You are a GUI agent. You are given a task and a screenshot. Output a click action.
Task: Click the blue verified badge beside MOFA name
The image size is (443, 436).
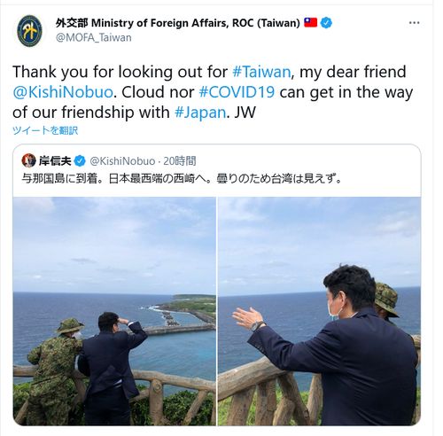[326, 23]
